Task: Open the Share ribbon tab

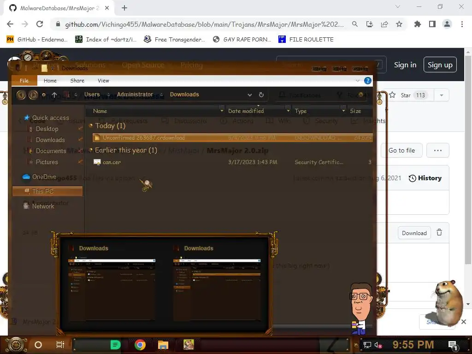Action: tap(77, 81)
